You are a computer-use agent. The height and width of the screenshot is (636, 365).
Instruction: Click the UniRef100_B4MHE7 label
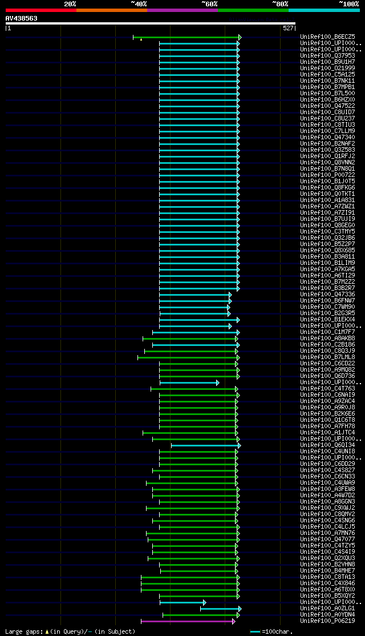tap(328, 571)
